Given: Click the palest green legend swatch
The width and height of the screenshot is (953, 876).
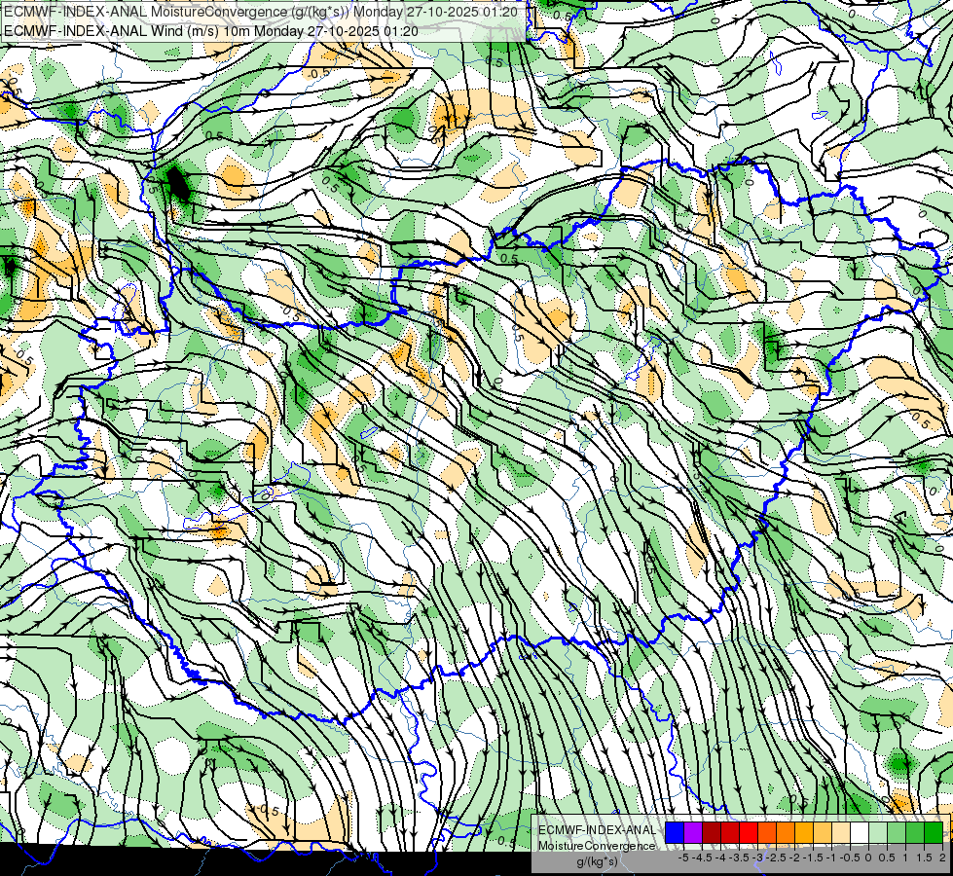Looking at the screenshot, I should [x=878, y=832].
